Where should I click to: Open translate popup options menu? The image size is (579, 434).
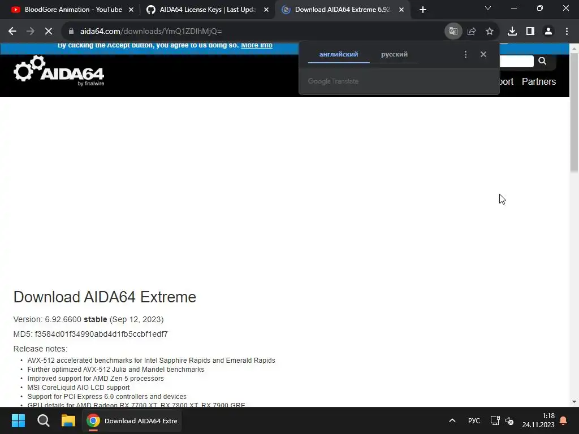click(465, 55)
